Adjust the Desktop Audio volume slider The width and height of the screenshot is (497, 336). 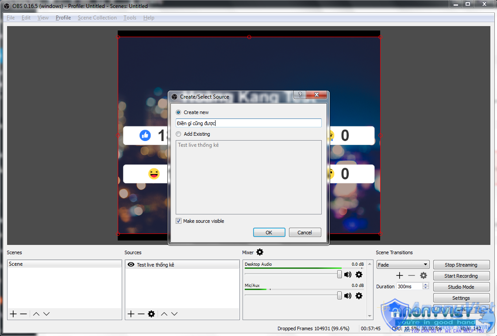pos(339,274)
